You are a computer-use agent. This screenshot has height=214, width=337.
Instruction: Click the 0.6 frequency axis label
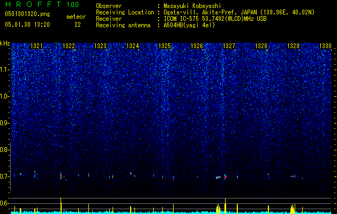[x=5, y=203]
